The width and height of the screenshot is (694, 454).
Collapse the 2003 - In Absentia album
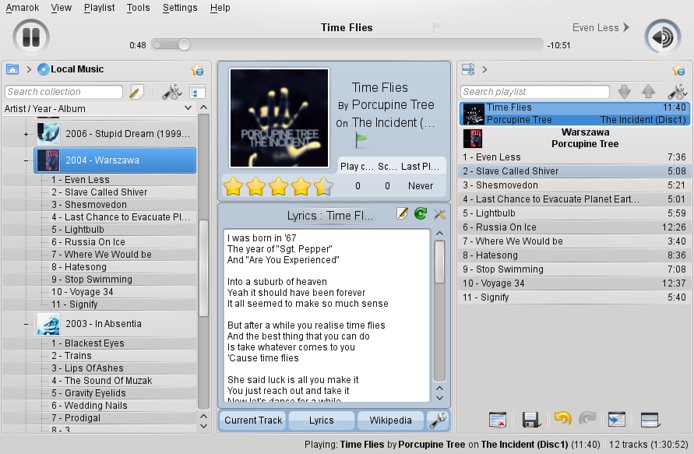point(26,325)
